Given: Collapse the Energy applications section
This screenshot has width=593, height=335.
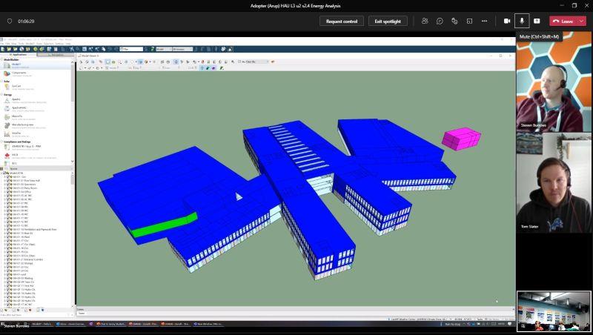Looking at the screenshot, I should (x=2, y=95).
